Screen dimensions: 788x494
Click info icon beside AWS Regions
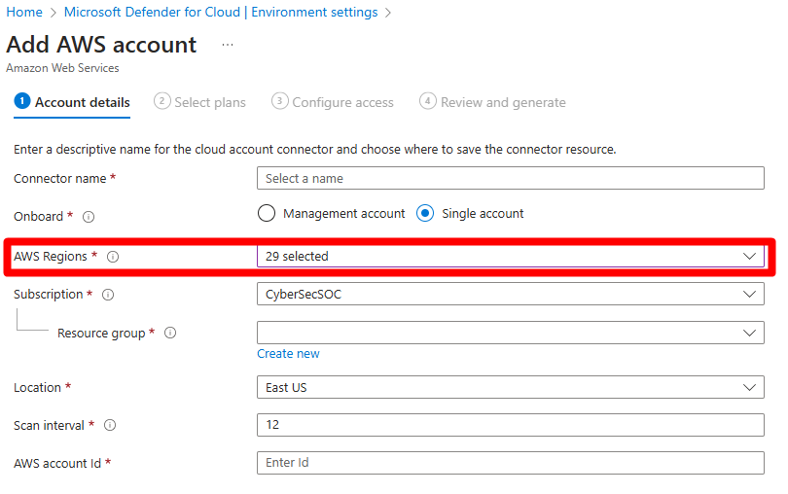point(113,257)
